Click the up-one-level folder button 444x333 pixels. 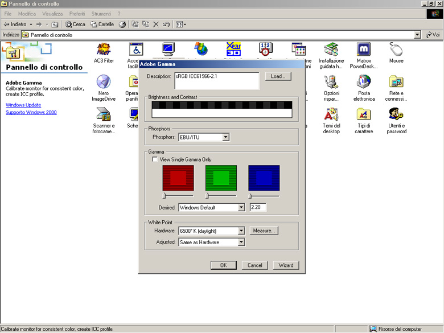point(55,24)
